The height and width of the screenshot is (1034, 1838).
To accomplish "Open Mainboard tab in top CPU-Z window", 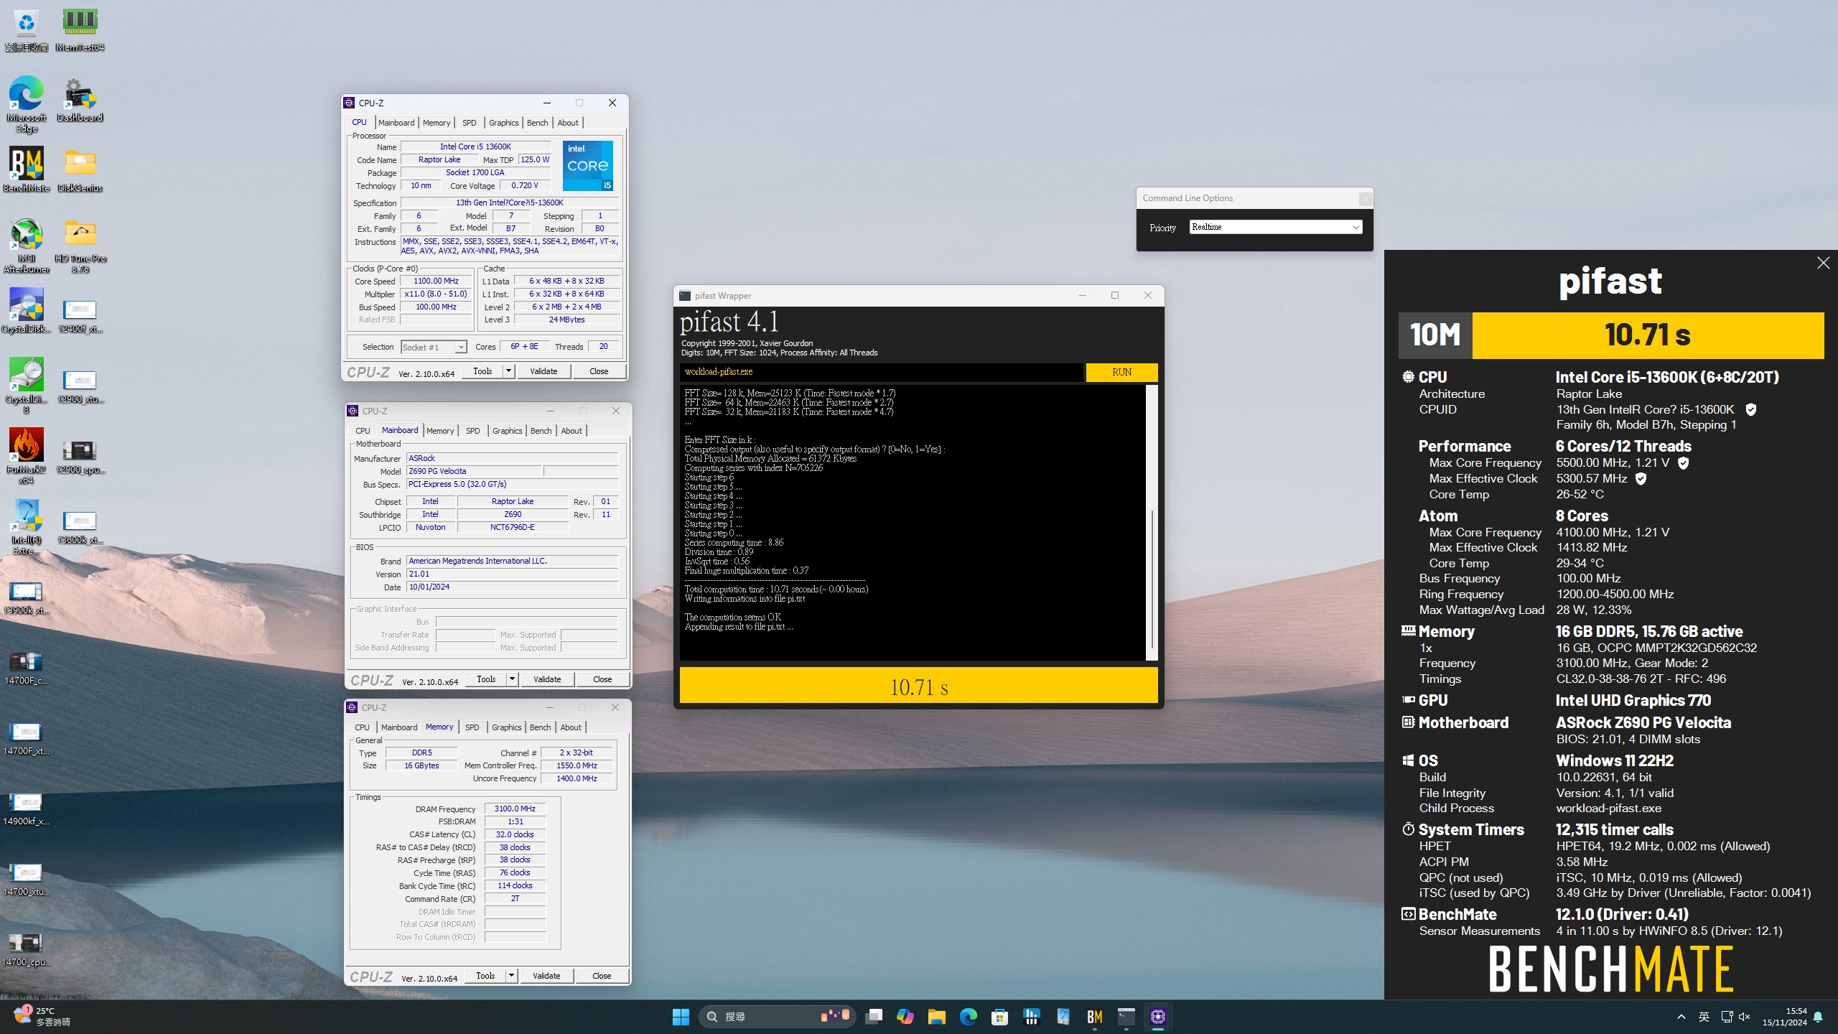I will click(396, 123).
